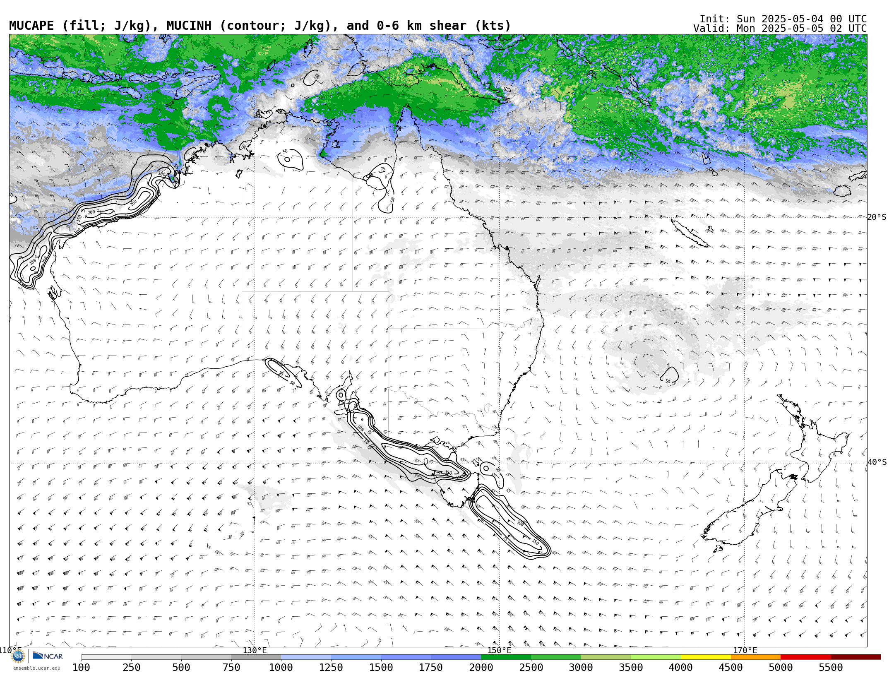
Task: Select the medium green 2500-3000 colorbar swatch
Action: 556,657
